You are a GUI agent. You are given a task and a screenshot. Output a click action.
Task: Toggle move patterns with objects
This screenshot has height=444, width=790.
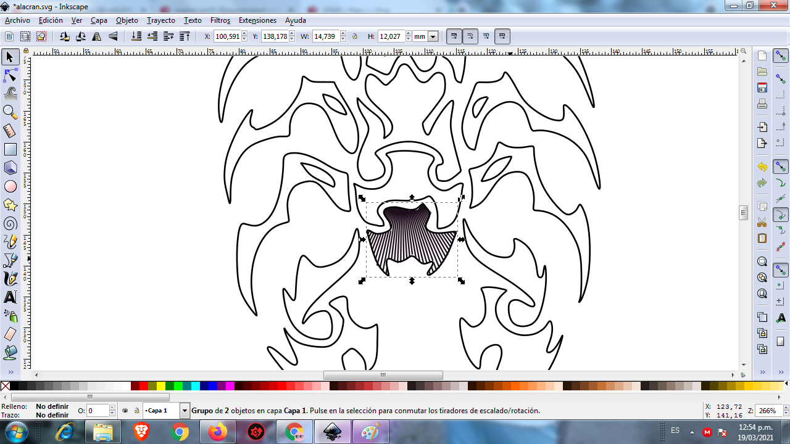(502, 36)
